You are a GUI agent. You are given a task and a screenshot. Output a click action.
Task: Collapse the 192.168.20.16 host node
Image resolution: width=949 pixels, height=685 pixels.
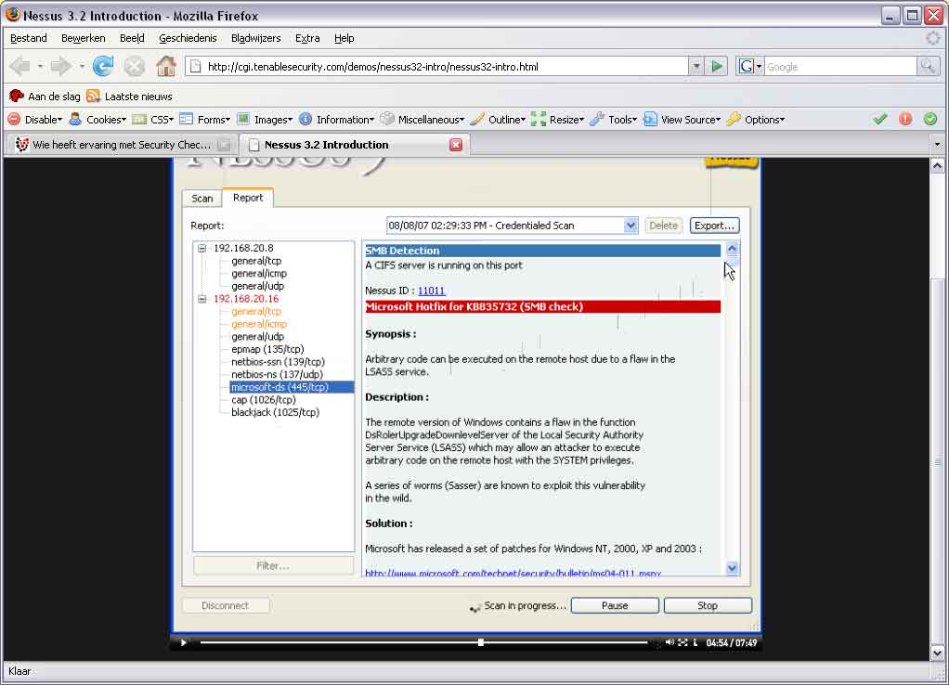pyautogui.click(x=202, y=299)
